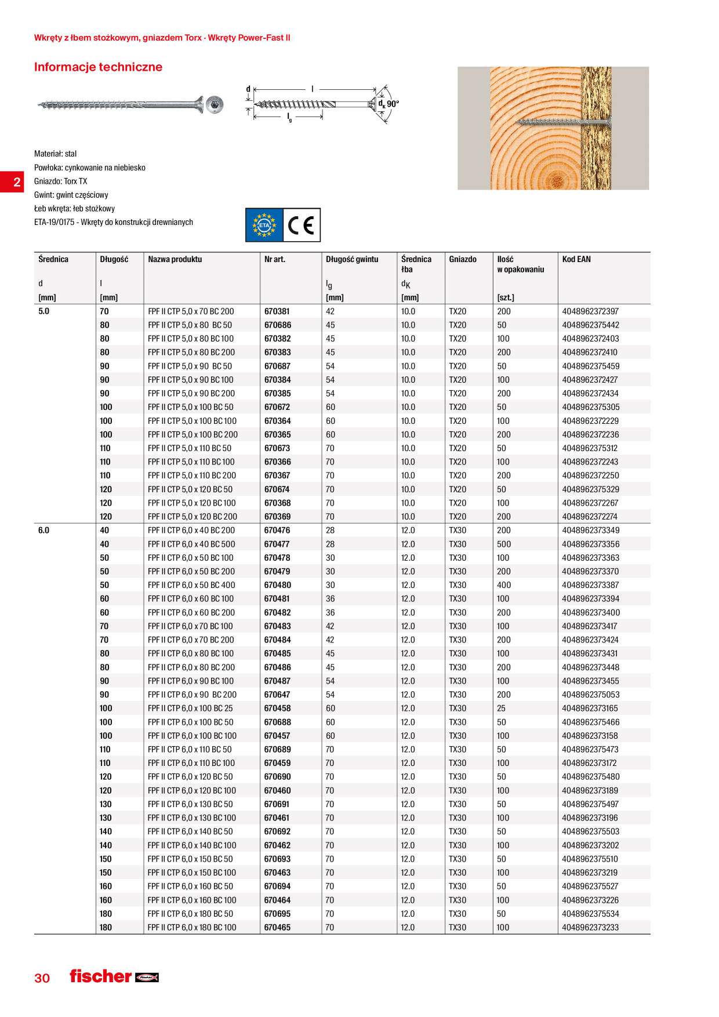Click 'FPF II CTP 6,0 x 100 BC 25'
The height and width of the screenshot is (1017, 719).
190,709
